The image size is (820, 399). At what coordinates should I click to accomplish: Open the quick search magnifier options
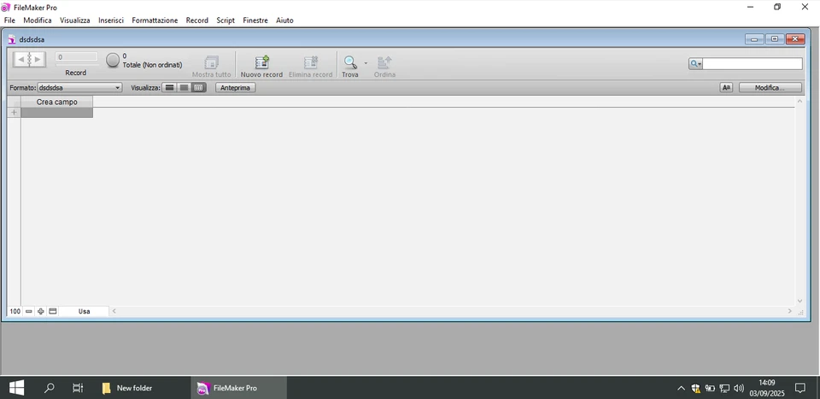click(695, 64)
